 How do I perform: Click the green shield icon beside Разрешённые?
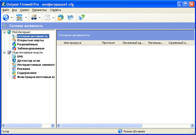tap(14, 44)
